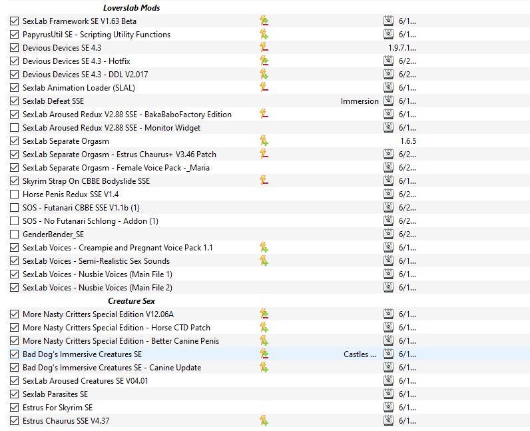This screenshot has height=431, width=530.
Task: Click conflict icon on Devious Devices Hotfix row
Action: [264, 61]
